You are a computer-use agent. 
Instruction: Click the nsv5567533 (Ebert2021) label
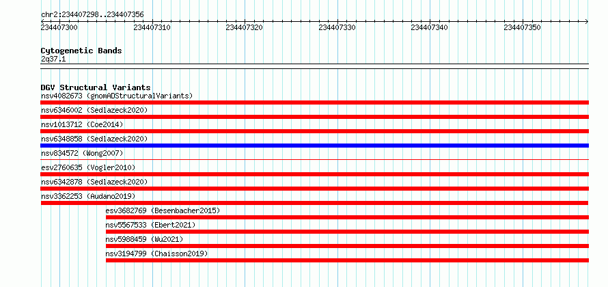[150, 225]
